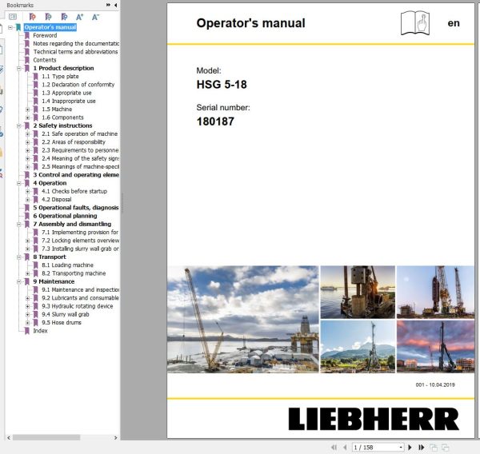Open Technical terms and abbreviations bookmark
The image size is (480, 454).
tap(76, 52)
